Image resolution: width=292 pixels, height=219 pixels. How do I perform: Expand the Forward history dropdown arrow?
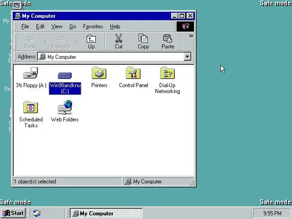pos(76,42)
